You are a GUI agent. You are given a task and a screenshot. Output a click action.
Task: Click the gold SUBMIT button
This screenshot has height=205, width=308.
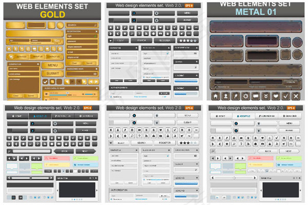(x=53, y=73)
